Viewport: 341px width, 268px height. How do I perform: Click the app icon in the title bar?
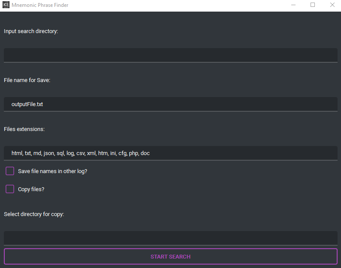pyautogui.click(x=6, y=5)
